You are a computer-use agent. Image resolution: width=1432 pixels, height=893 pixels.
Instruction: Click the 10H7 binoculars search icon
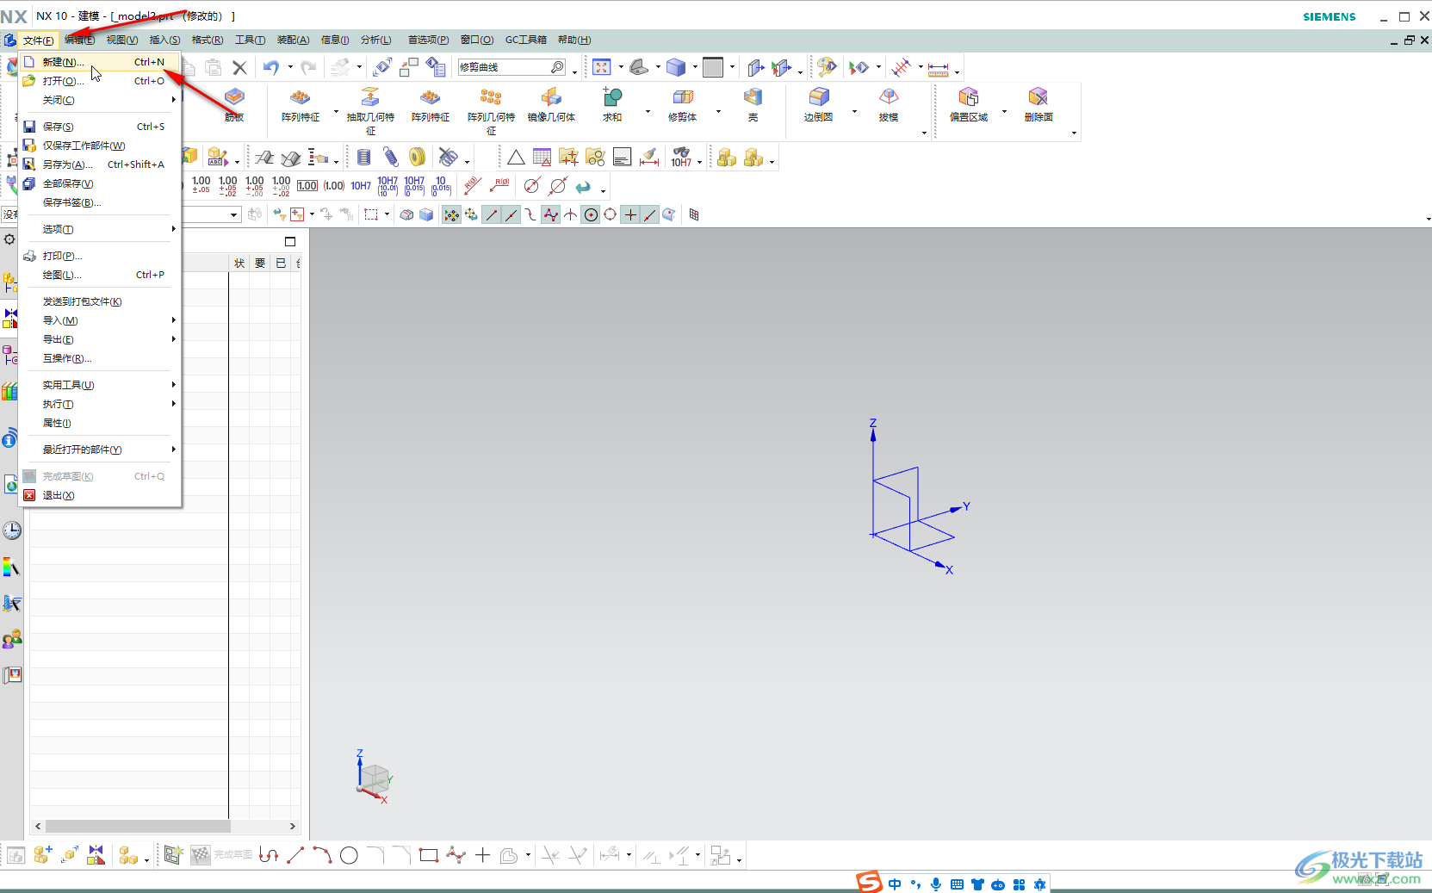click(x=681, y=158)
